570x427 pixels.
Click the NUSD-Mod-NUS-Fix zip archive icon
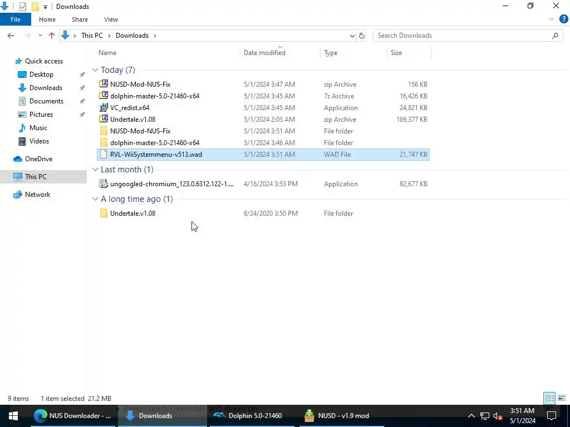tap(104, 84)
